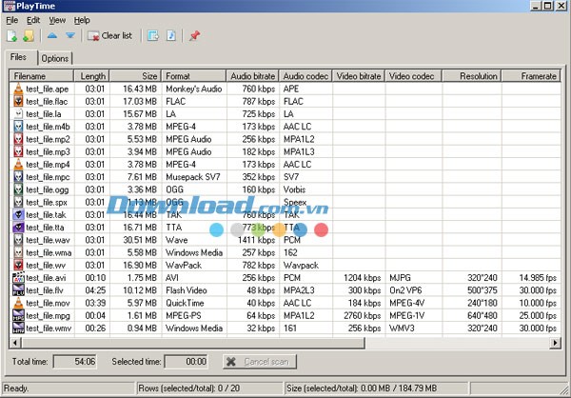
Task: Open the View menu
Action: [x=57, y=20]
